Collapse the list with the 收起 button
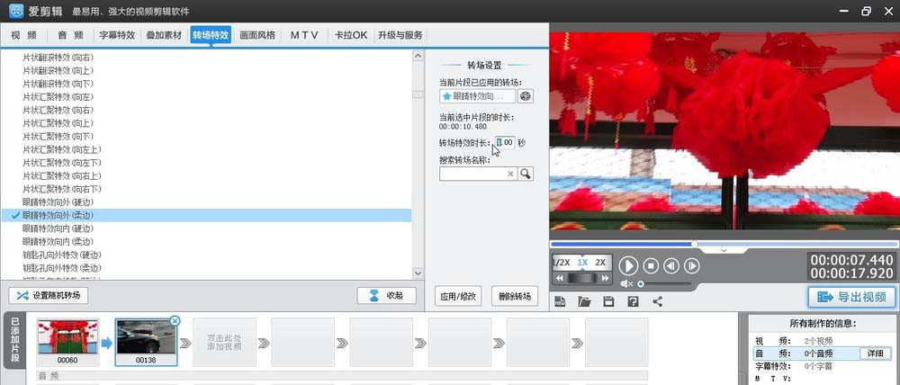This screenshot has width=900, height=385. (386, 295)
